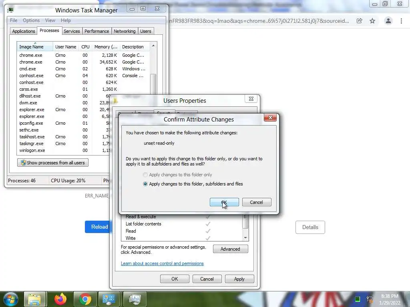Sort processes by Memory column
410x307 pixels.
(x=106, y=47)
